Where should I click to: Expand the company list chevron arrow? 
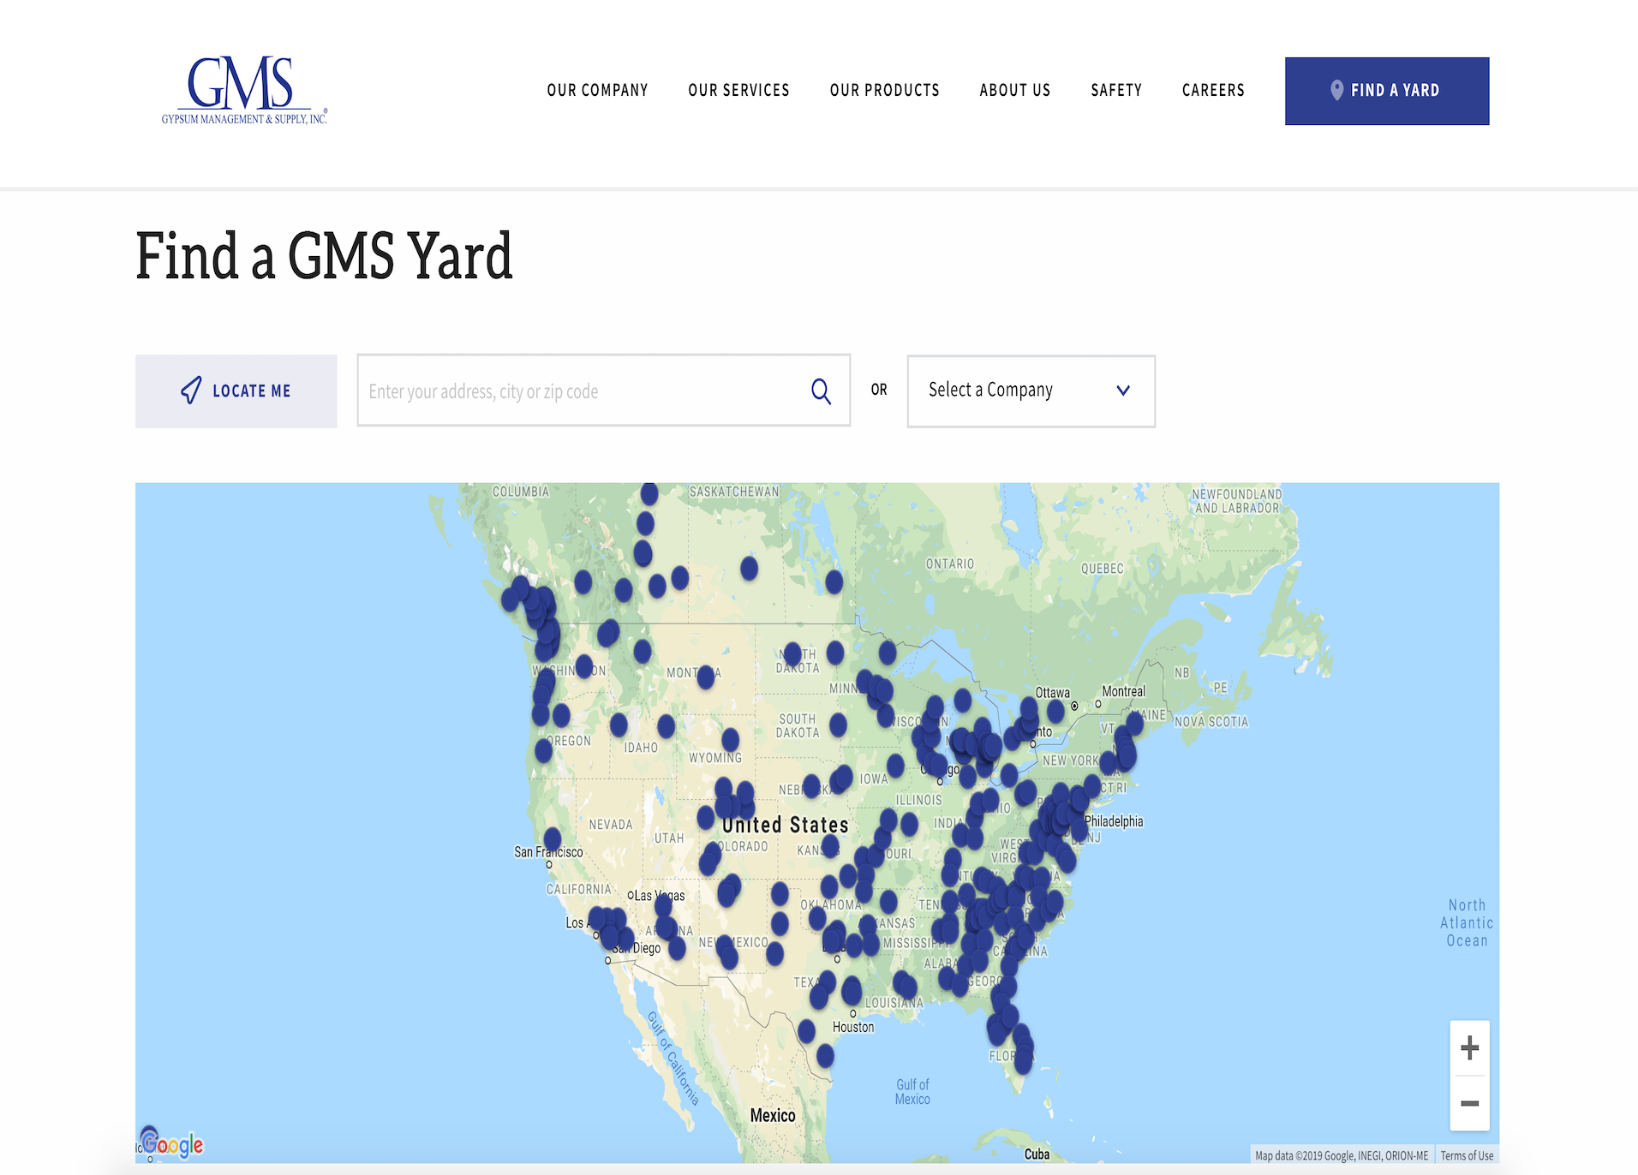(x=1122, y=391)
